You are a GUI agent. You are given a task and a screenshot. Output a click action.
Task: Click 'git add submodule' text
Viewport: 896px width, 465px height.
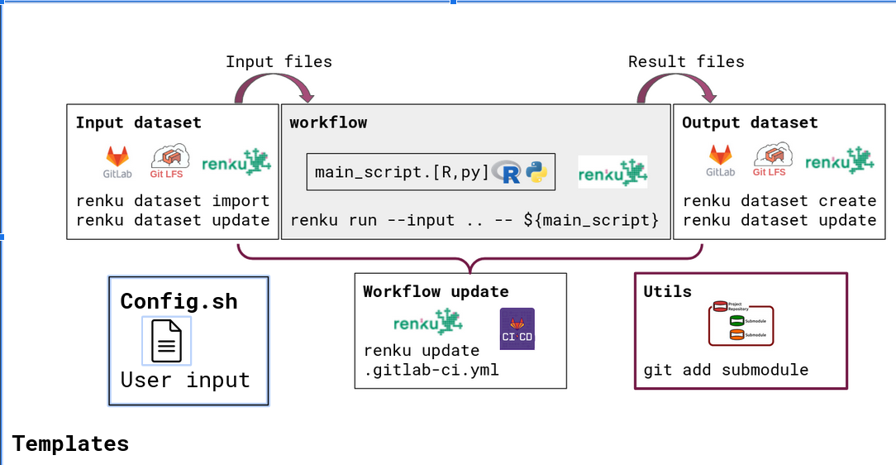(x=726, y=370)
